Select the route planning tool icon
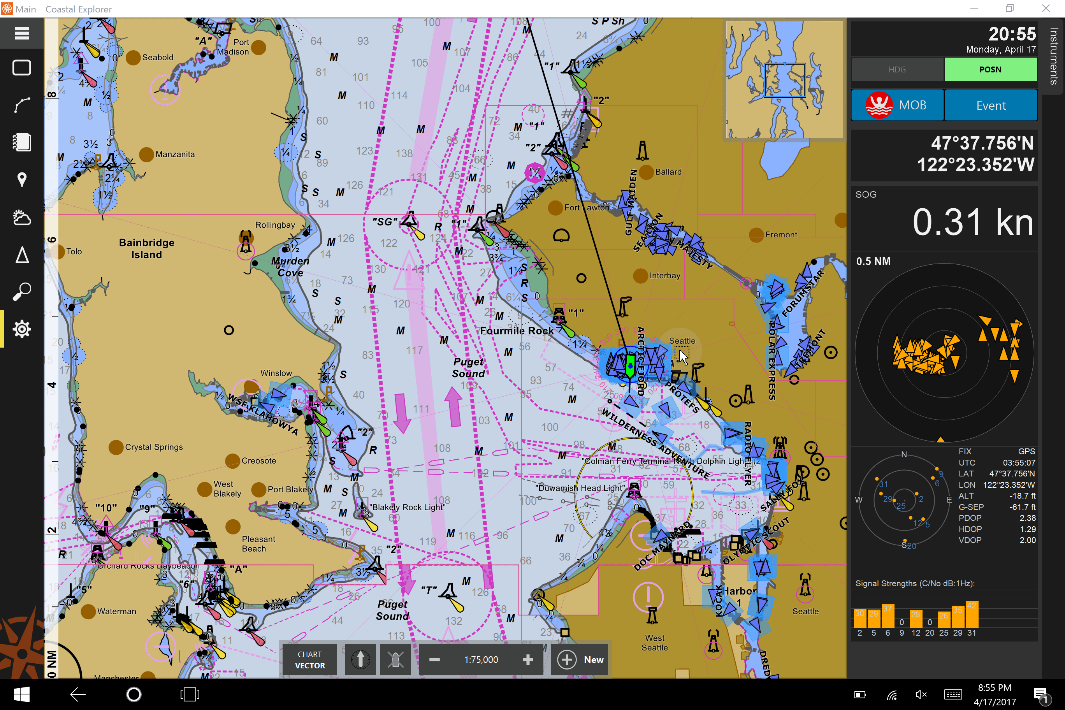This screenshot has height=710, width=1065. [x=21, y=105]
